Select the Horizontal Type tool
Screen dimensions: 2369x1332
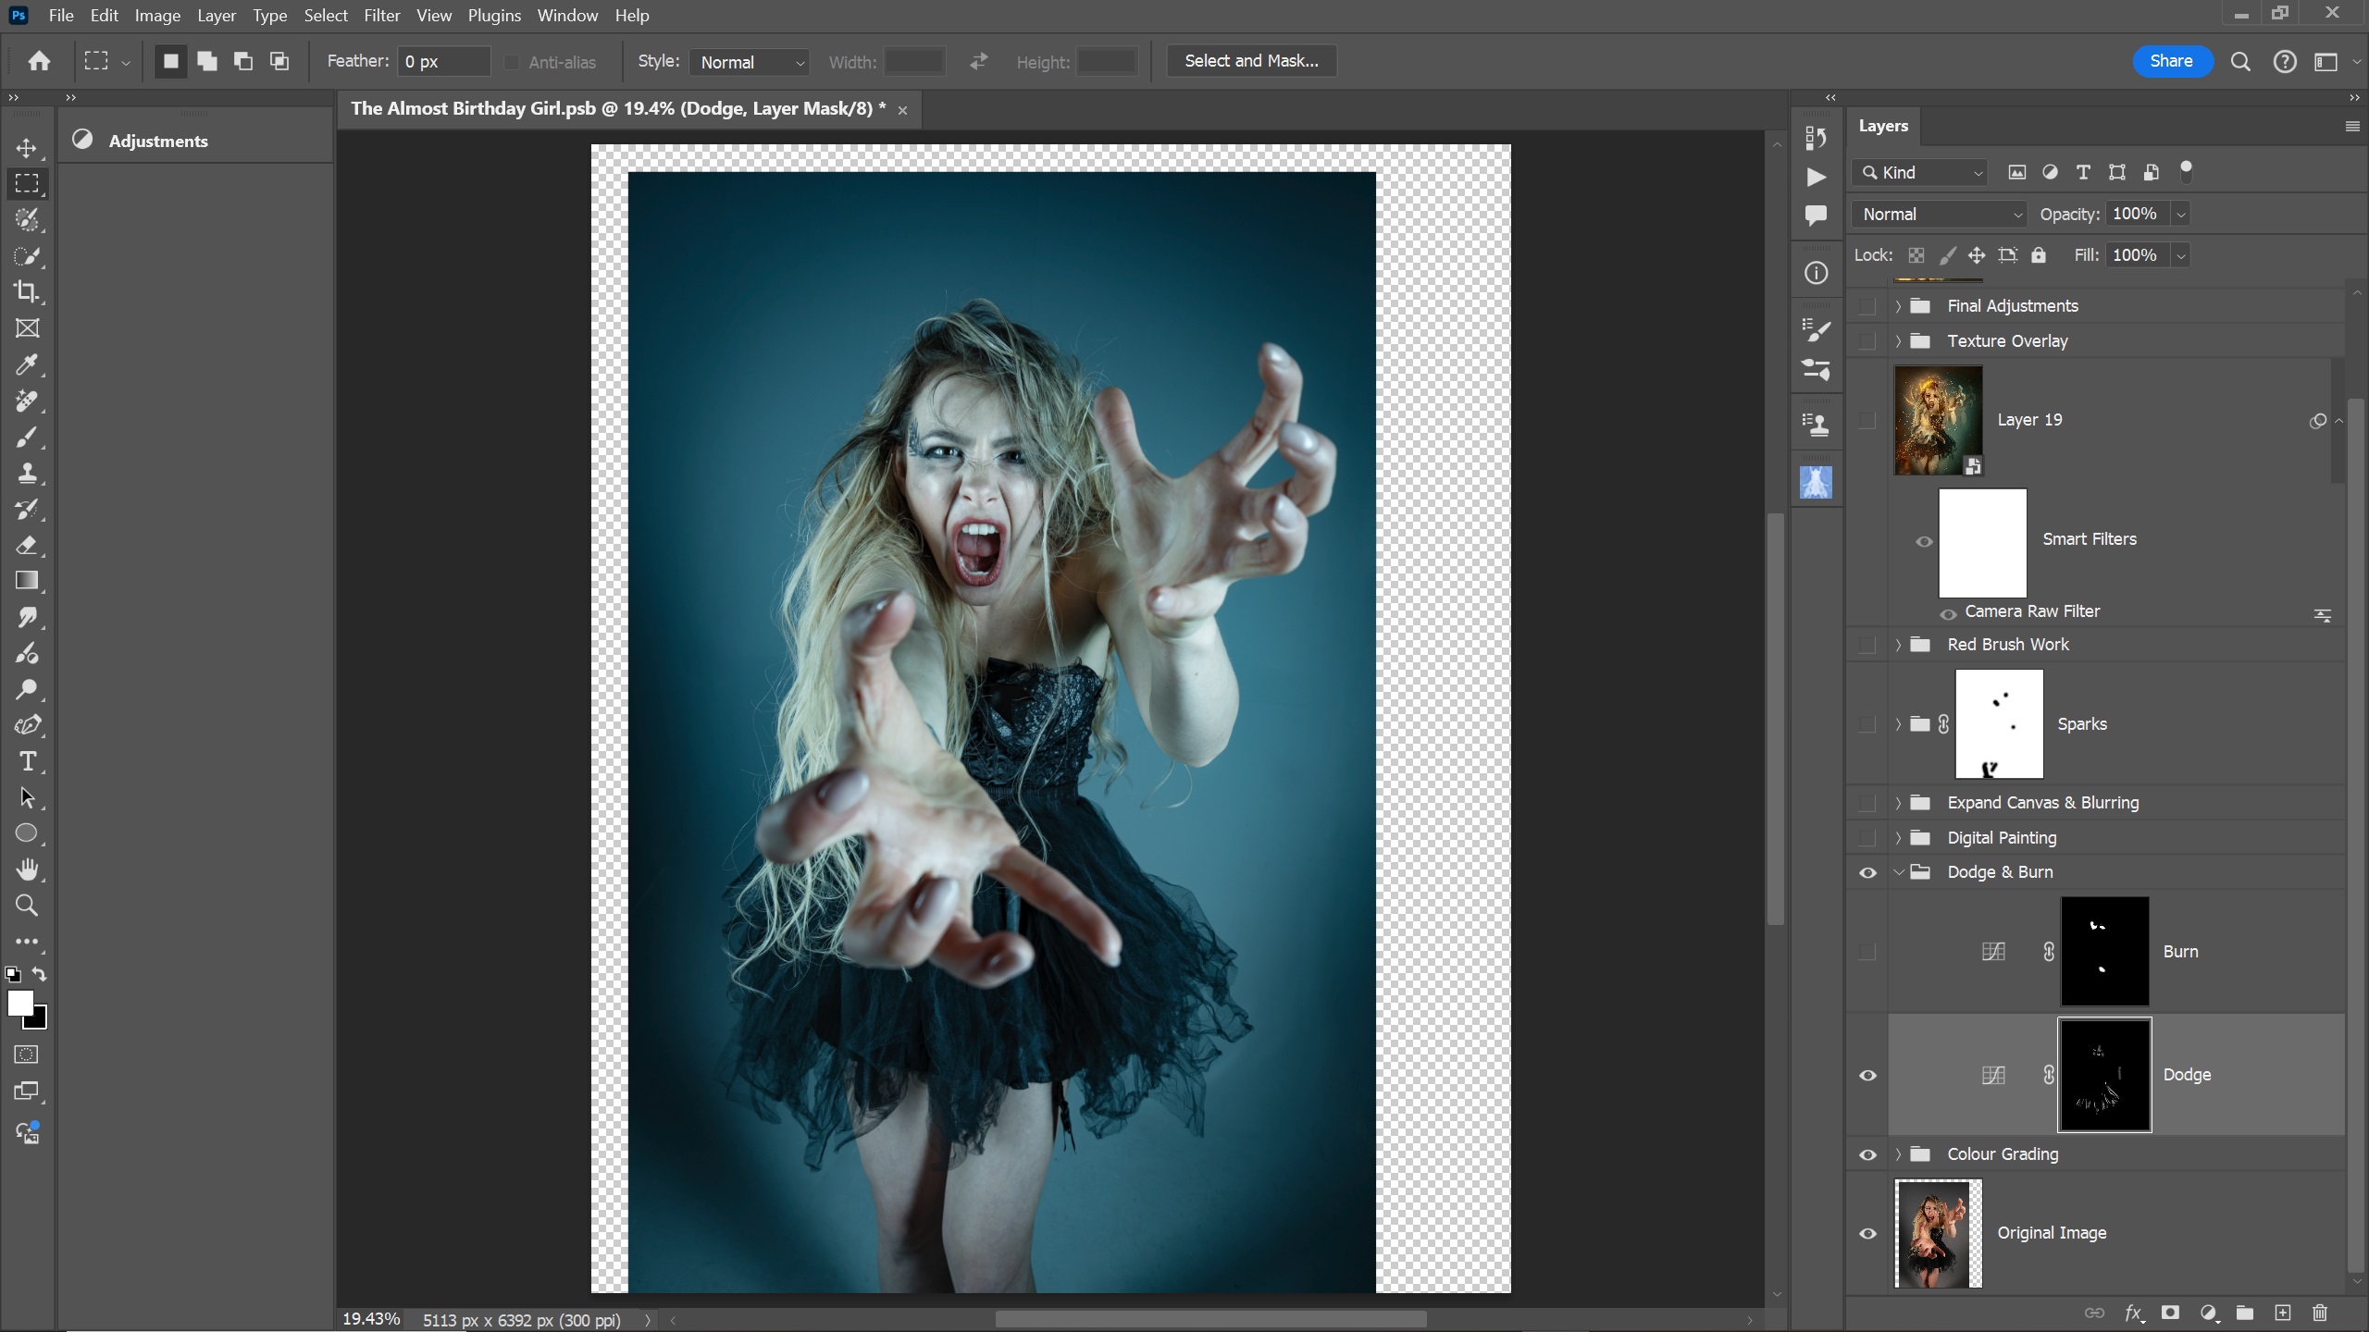coord(27,761)
